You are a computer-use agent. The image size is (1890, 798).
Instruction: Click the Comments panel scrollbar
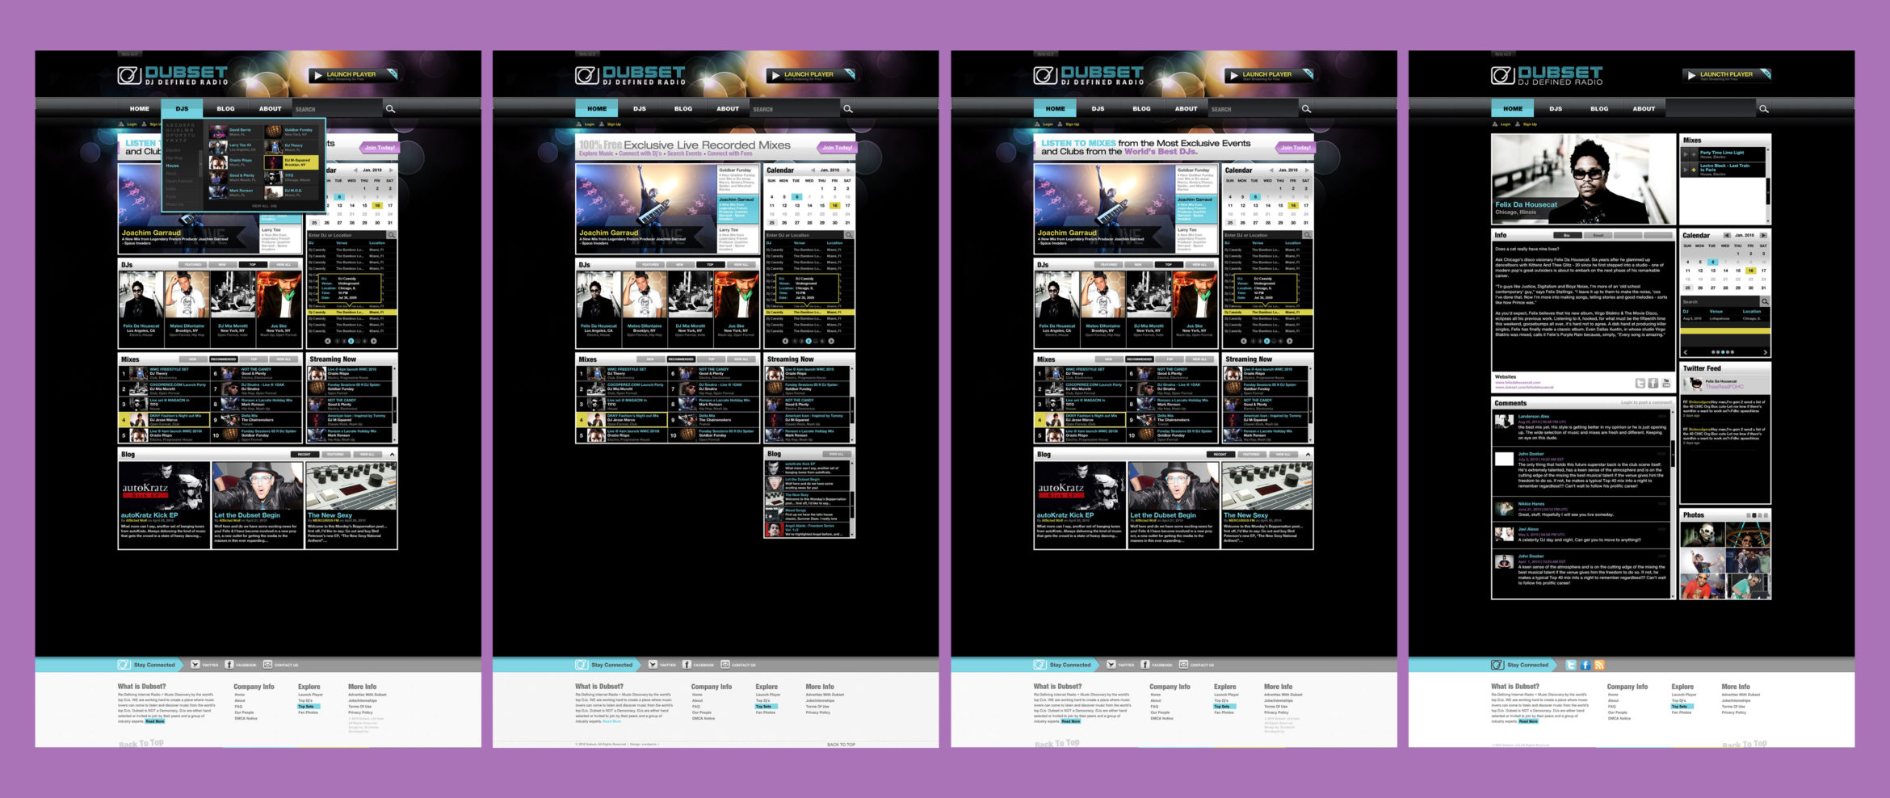click(x=1671, y=452)
